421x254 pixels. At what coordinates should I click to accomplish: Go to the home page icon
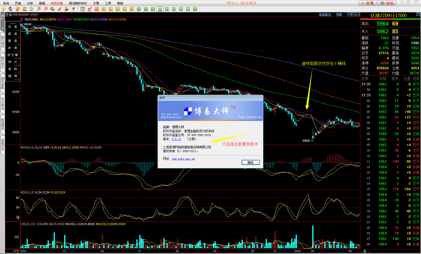(x=11, y=9)
